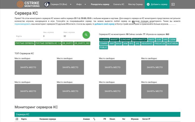Filter by KNIFE mode tag
This screenshot has height=122, width=195.
tap(151, 40)
